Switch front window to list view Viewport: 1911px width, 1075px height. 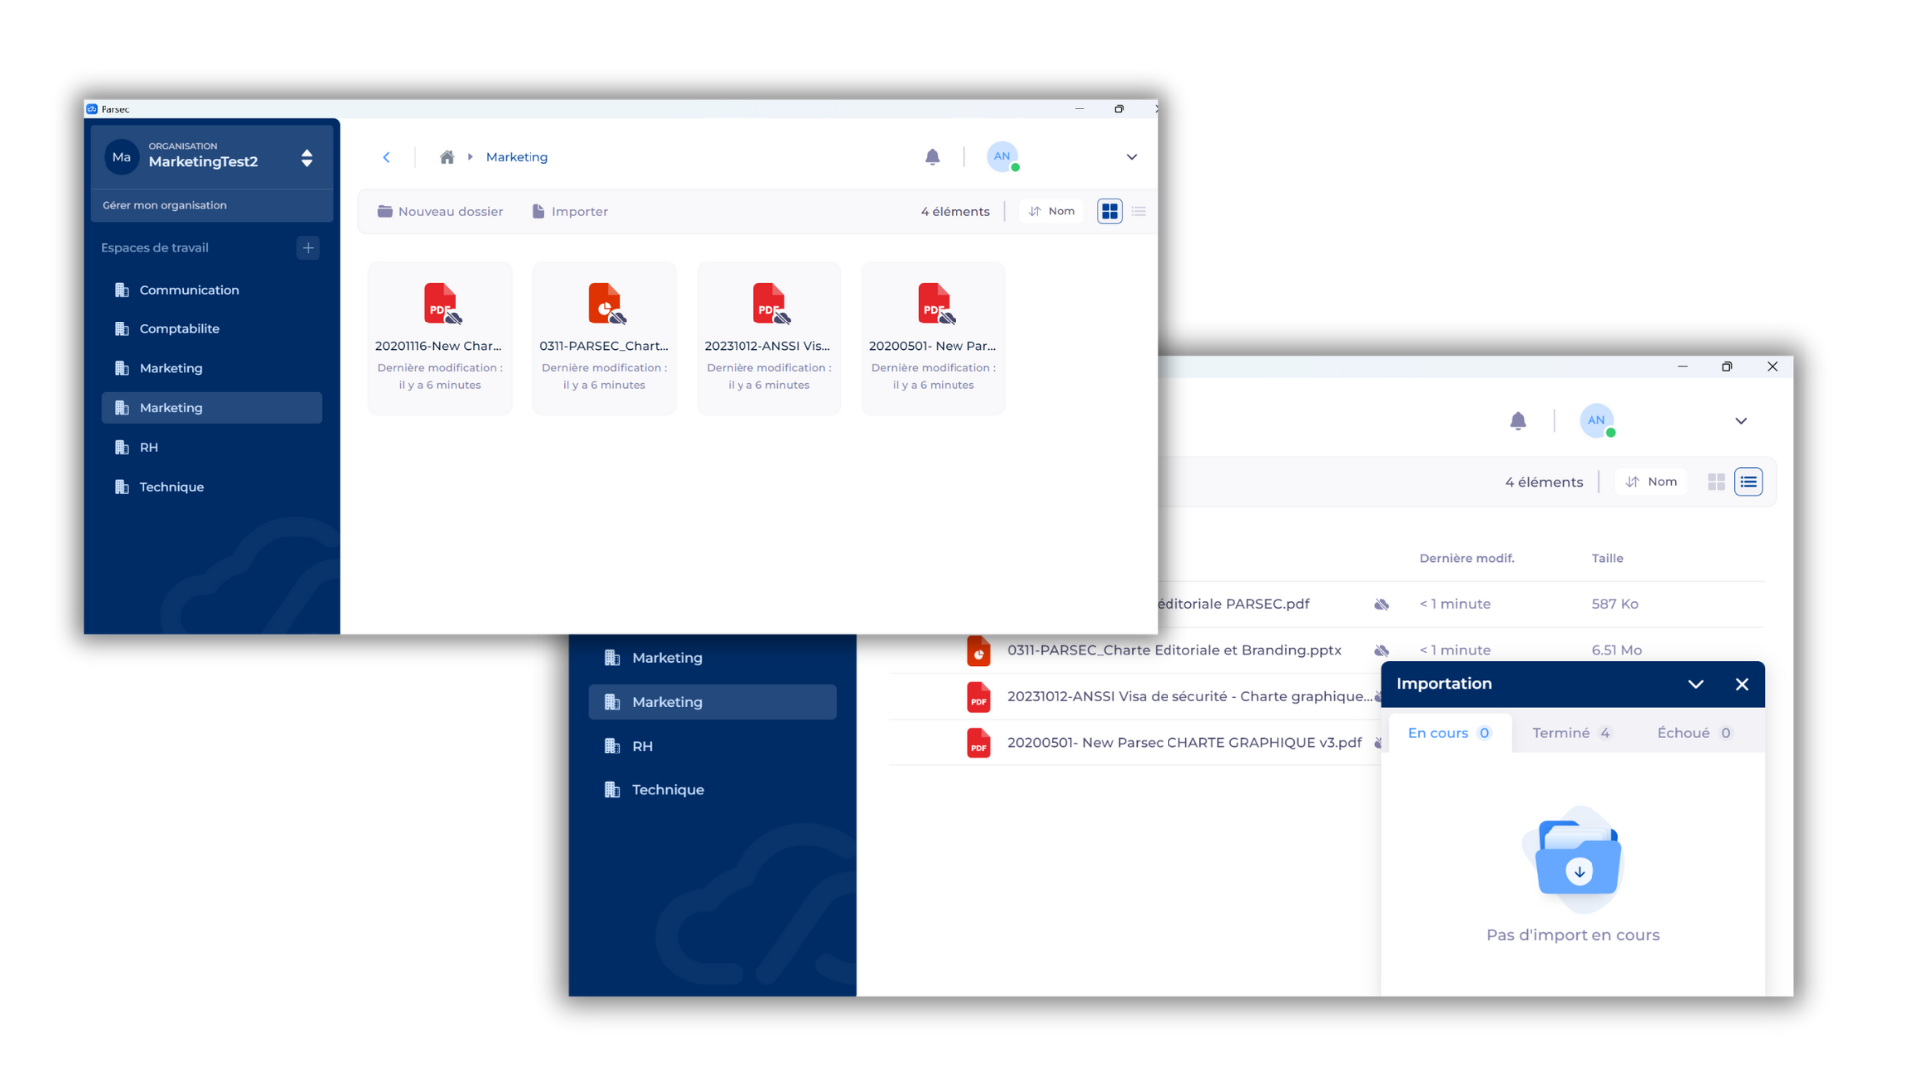[1139, 211]
